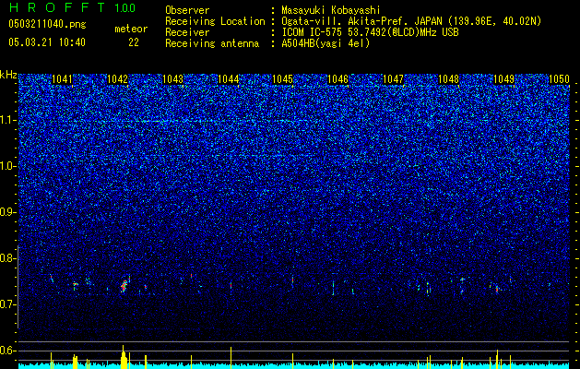Viewport: 580px width, 369px height.
Task: Click the 1045 time marker
Action: [283, 79]
